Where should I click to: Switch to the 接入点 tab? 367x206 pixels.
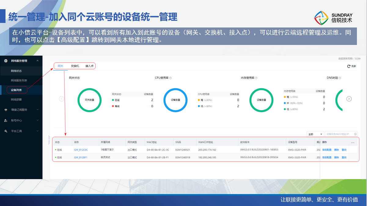tap(90, 66)
